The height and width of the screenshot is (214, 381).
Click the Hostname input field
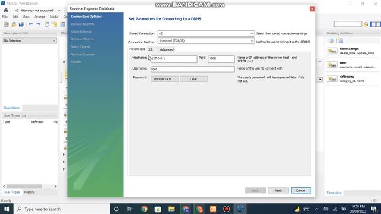174,59
